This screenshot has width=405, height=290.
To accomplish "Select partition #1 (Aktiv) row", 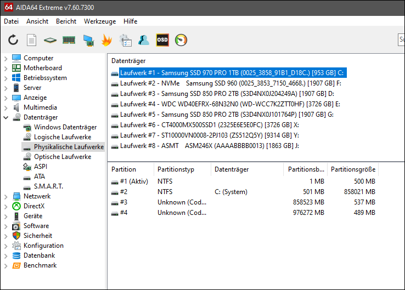I will click(x=243, y=181).
